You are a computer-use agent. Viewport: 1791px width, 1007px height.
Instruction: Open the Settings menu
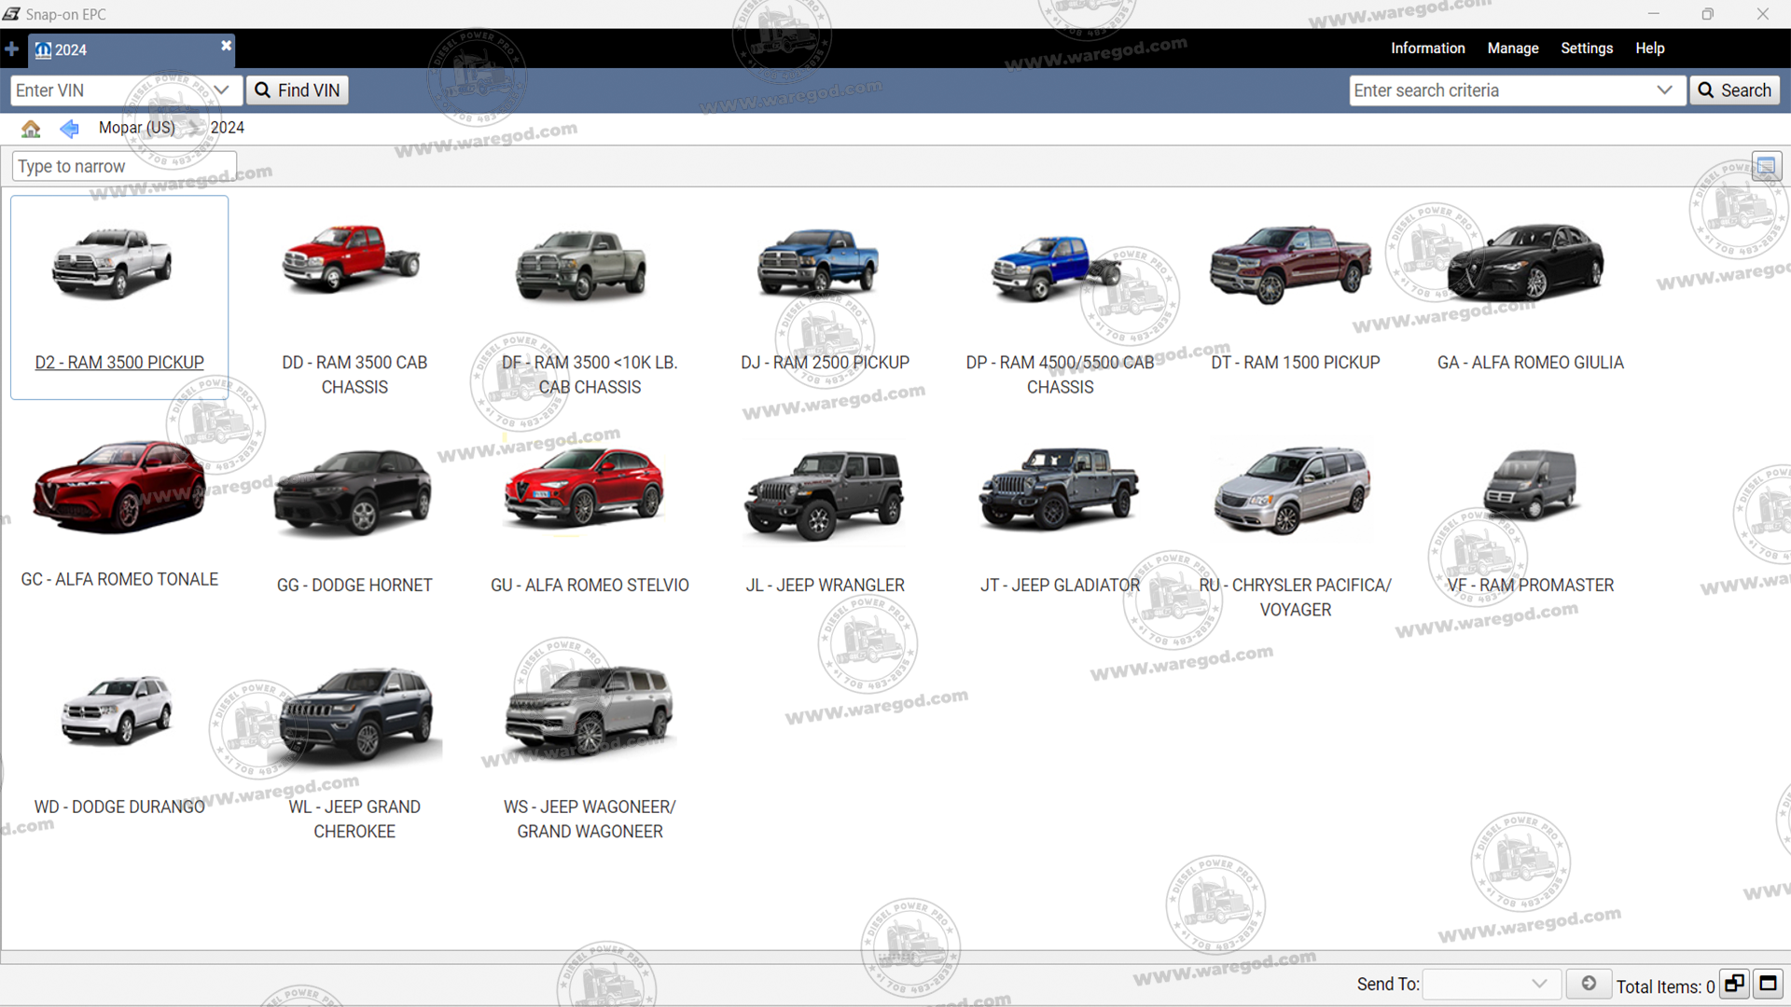(1586, 48)
